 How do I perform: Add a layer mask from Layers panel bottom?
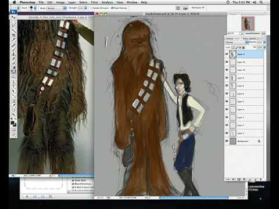239,179
